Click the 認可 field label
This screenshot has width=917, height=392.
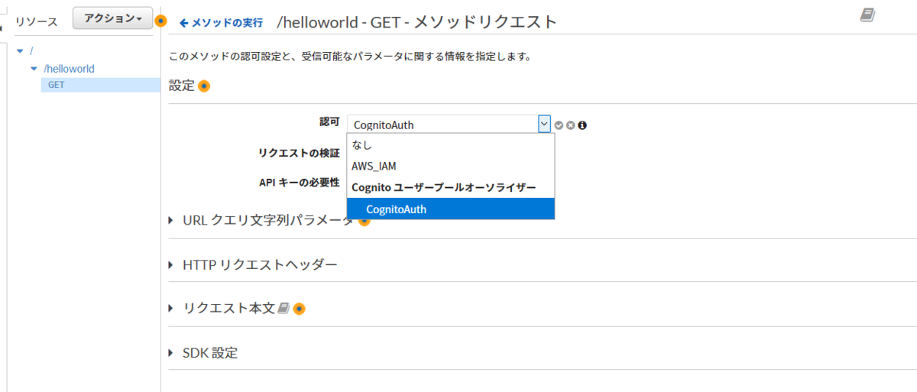click(329, 122)
